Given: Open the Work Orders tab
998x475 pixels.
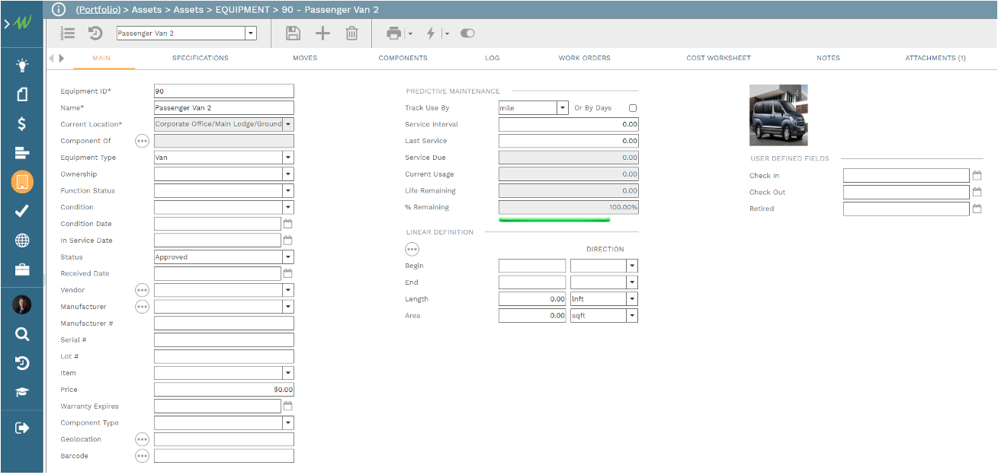Looking at the screenshot, I should pos(584,58).
